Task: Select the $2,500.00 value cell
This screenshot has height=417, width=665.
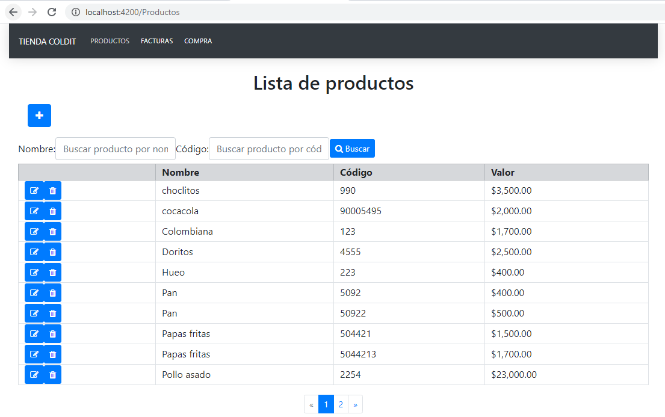Action: tap(567, 252)
